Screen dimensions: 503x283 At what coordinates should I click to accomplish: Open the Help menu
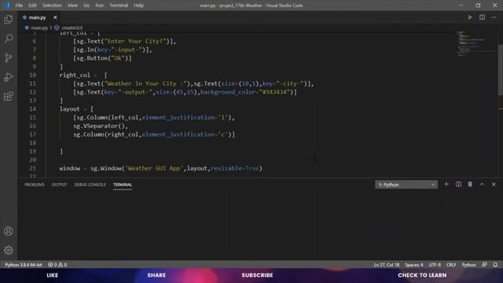pyautogui.click(x=138, y=6)
